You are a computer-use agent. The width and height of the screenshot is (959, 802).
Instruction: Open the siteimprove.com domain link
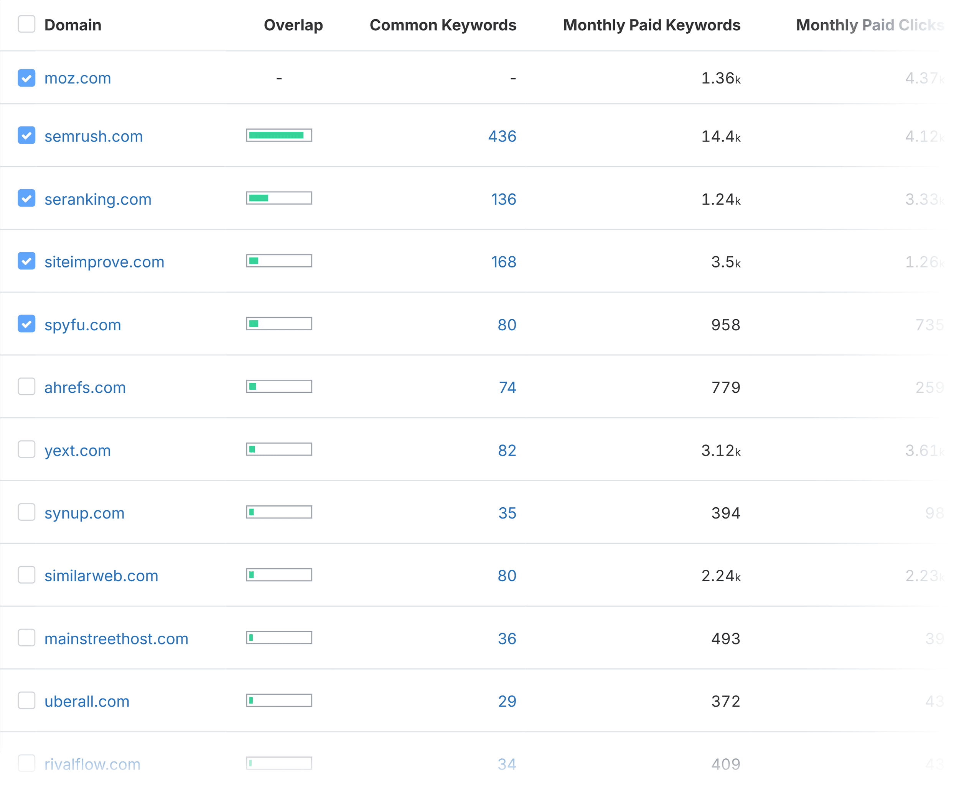tap(104, 262)
